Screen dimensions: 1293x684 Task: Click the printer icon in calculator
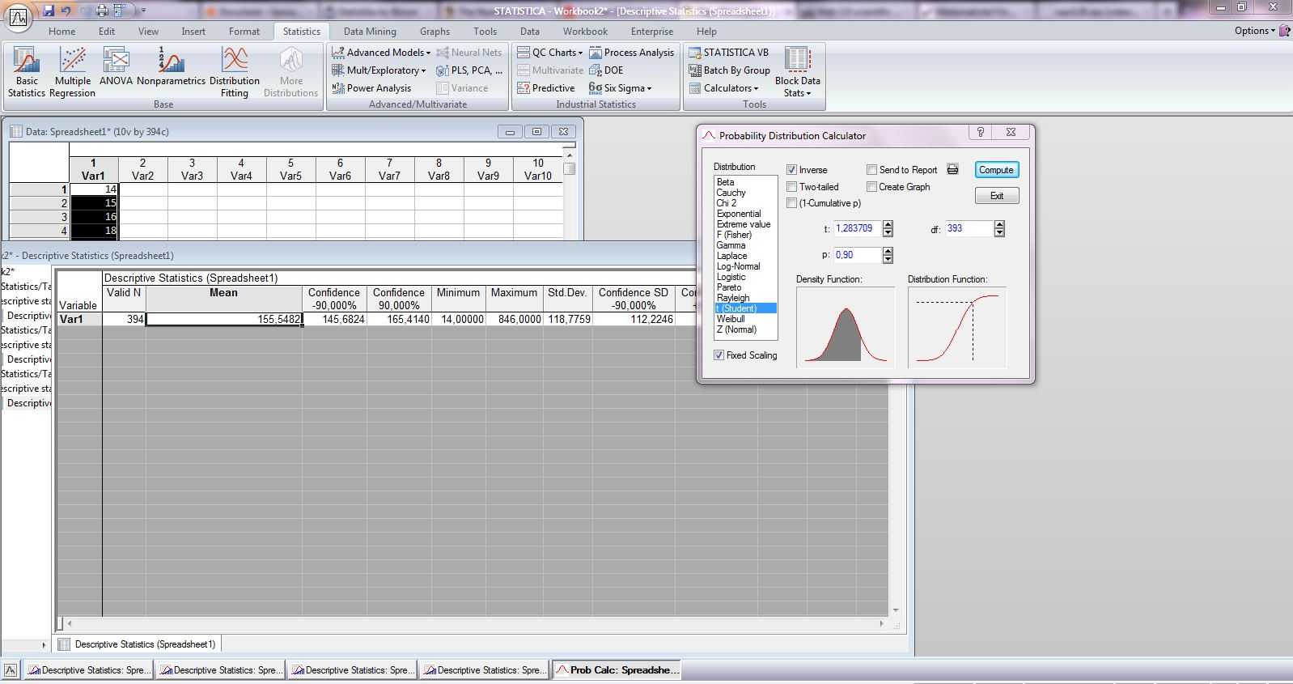click(952, 170)
